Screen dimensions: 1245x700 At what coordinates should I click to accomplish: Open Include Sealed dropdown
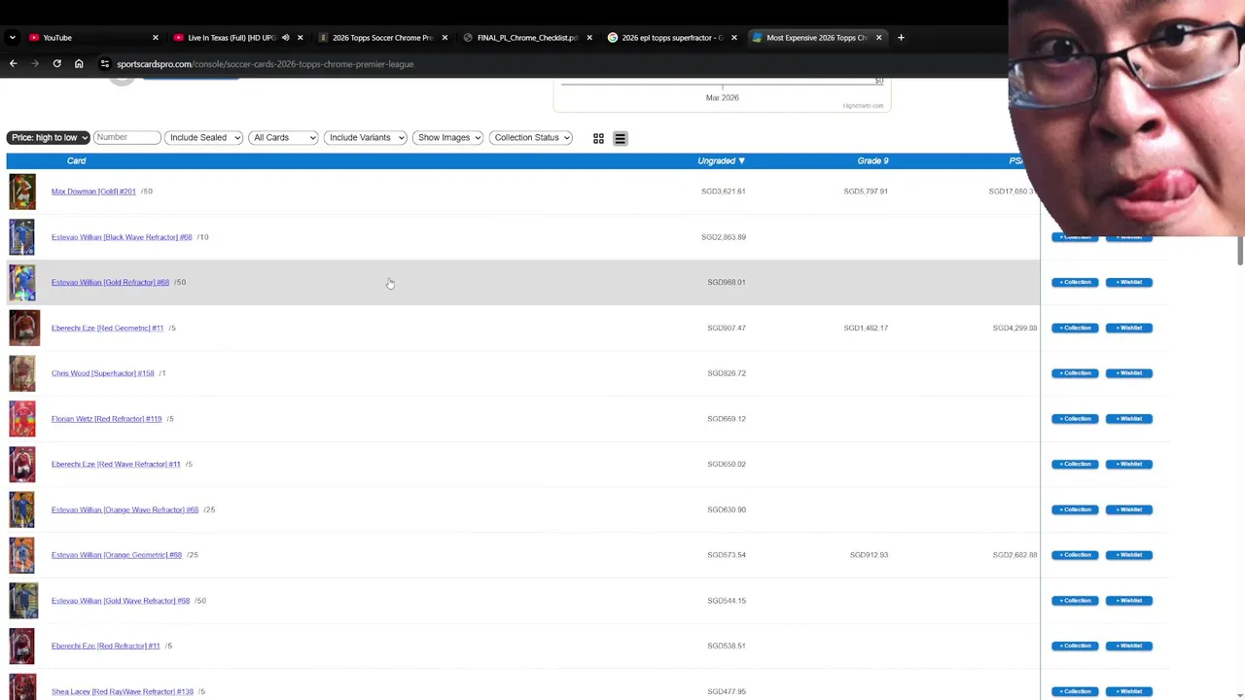203,138
